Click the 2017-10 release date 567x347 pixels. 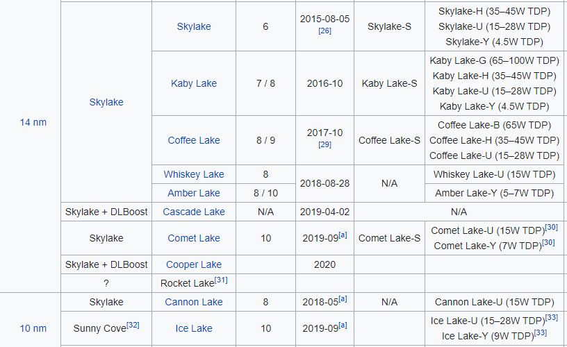click(x=324, y=133)
